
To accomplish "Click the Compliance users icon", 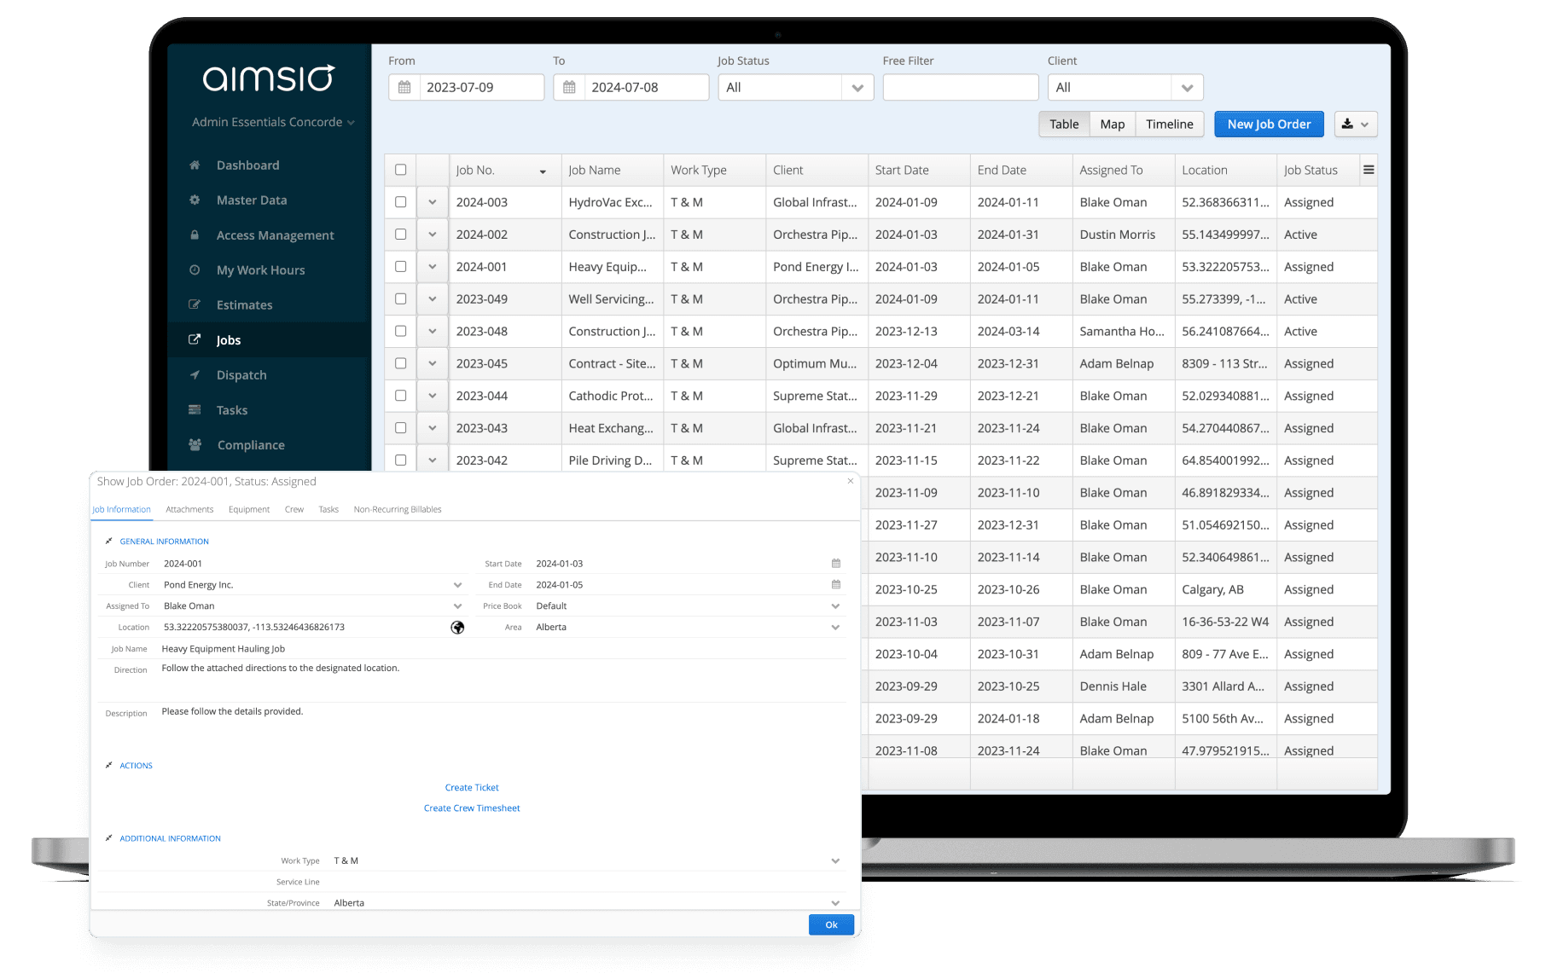I will [x=195, y=444].
